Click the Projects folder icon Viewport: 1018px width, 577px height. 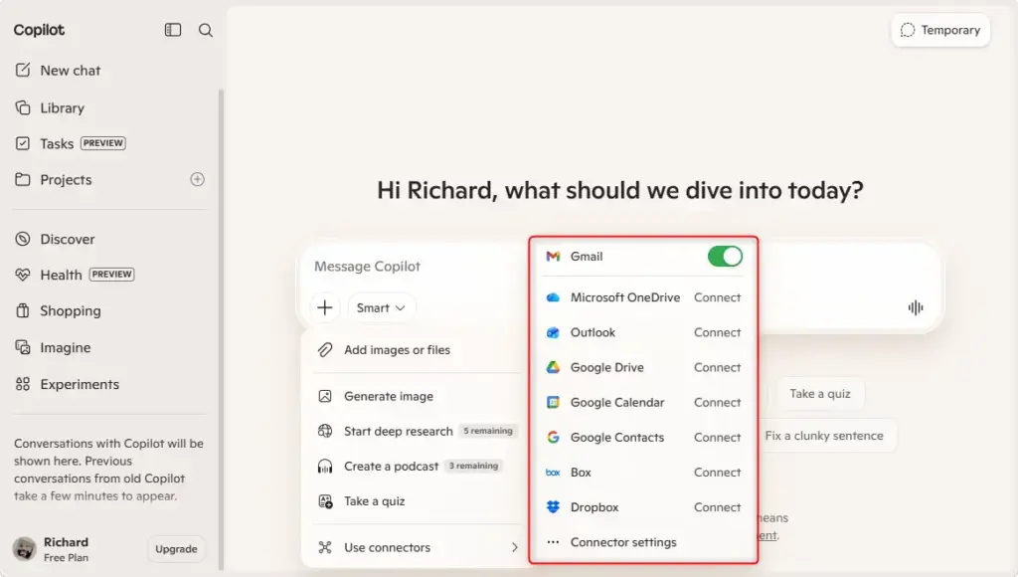coord(23,179)
